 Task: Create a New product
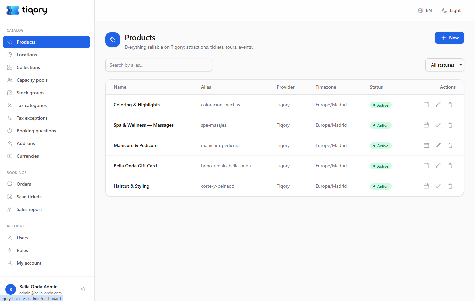(449, 38)
